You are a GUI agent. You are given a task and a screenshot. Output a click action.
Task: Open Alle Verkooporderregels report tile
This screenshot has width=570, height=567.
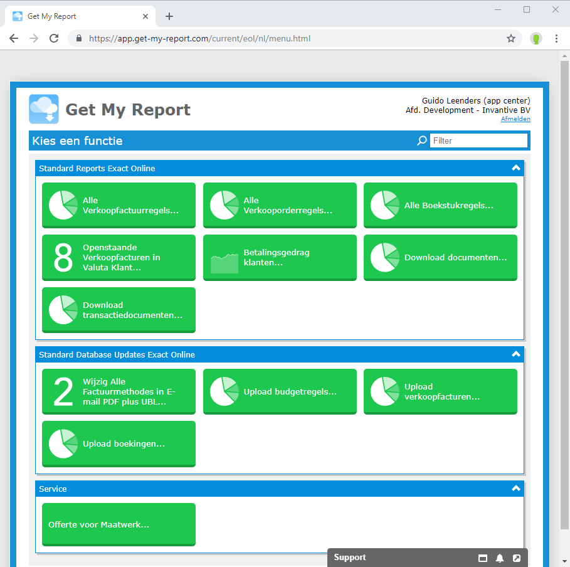[280, 205]
